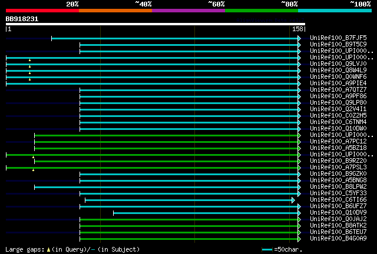Click the yellow query-gap symbol in the legend
This screenshot has width=377, height=254.
coord(48,250)
